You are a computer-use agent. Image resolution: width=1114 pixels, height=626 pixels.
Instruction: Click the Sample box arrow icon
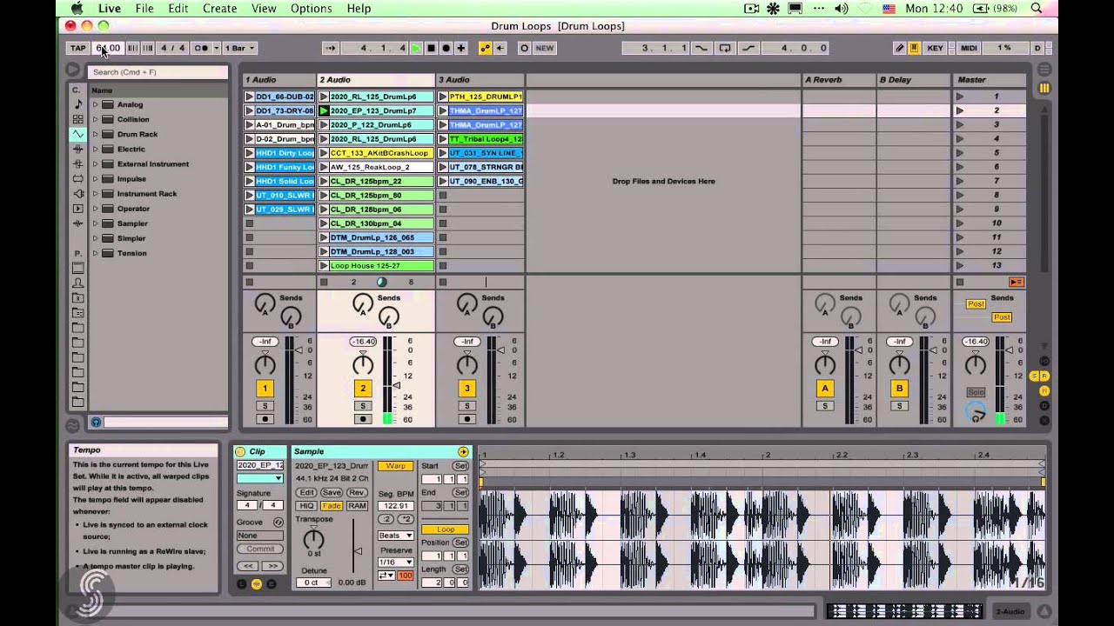coord(463,451)
